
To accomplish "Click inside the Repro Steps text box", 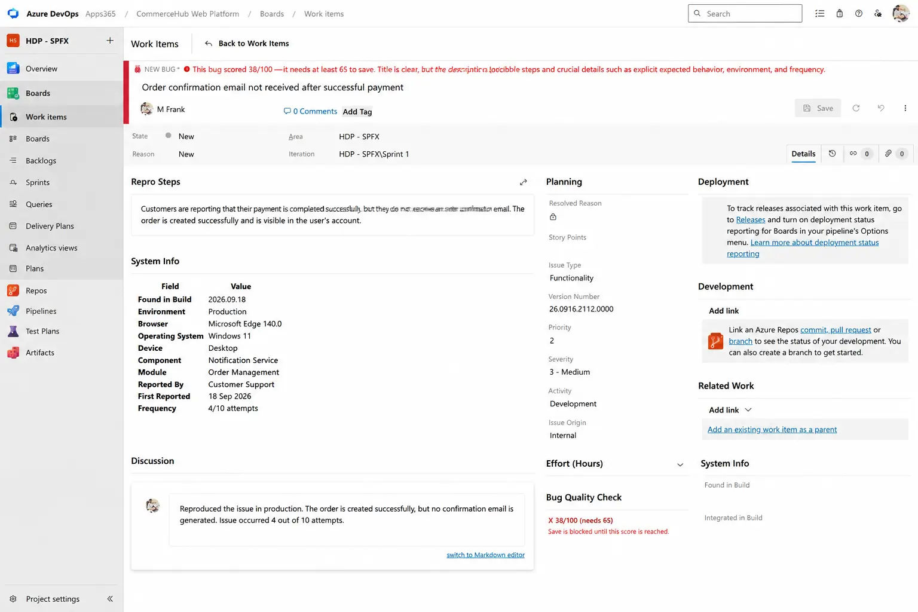I will tap(332, 215).
